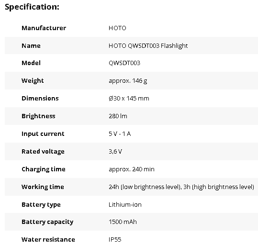Select the Battery type label
258x245 pixels.
click(41, 205)
